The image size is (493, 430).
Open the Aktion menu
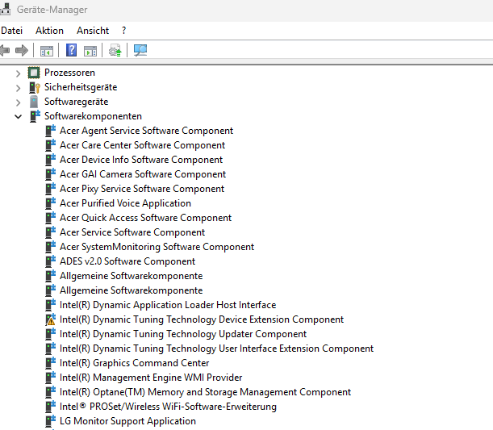coord(49,31)
